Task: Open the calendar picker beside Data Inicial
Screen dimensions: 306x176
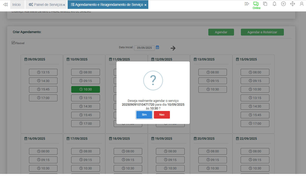Action: tap(157, 47)
